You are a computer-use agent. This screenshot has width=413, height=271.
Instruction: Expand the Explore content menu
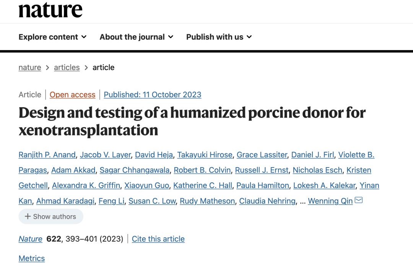(x=53, y=37)
